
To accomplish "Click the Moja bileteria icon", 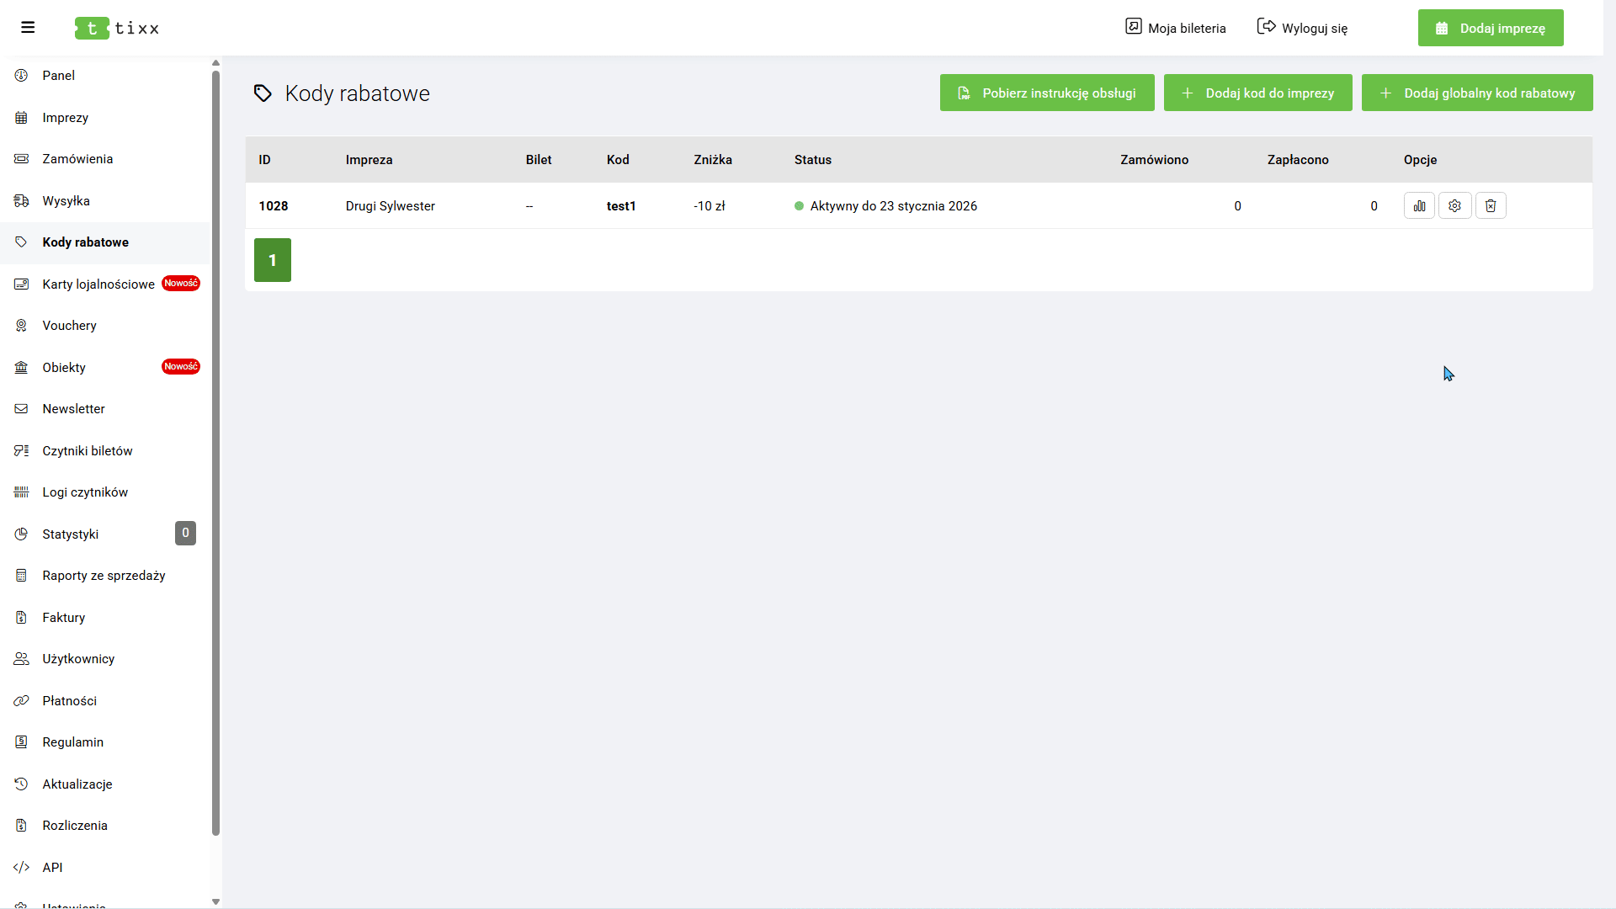I will [1134, 27].
